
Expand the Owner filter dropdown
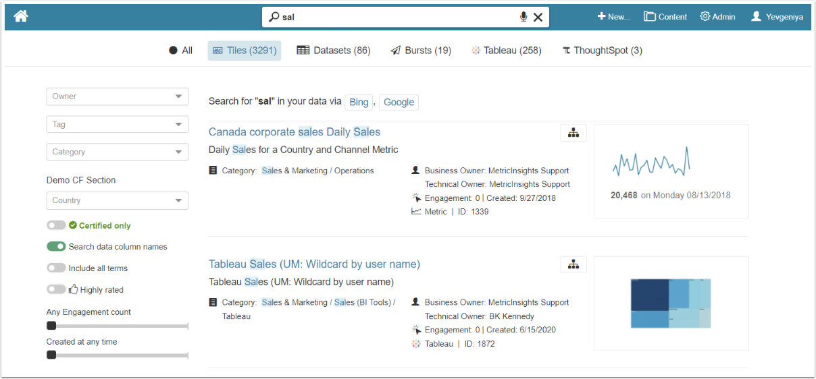(x=117, y=96)
